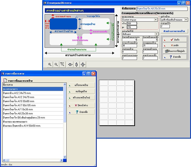Click the paper height field showing 216
Screen dimensions: 191x167
coord(132,27)
